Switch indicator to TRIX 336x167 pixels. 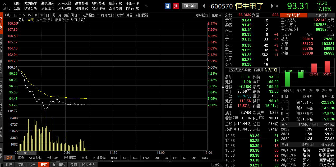[205, 158]
